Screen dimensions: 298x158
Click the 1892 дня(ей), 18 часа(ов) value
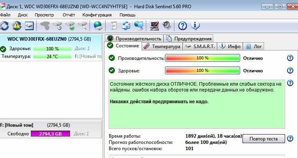pyautogui.click(x=214, y=136)
